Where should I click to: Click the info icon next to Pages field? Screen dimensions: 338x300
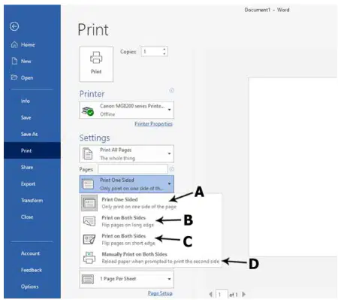click(172, 169)
